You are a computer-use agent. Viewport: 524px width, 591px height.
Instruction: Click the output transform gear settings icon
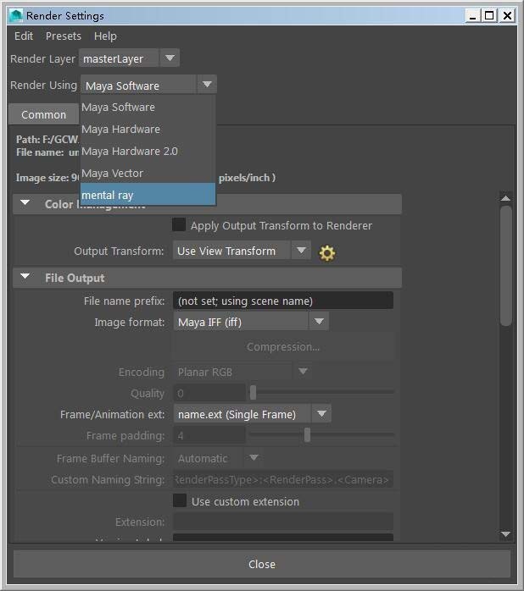(327, 253)
